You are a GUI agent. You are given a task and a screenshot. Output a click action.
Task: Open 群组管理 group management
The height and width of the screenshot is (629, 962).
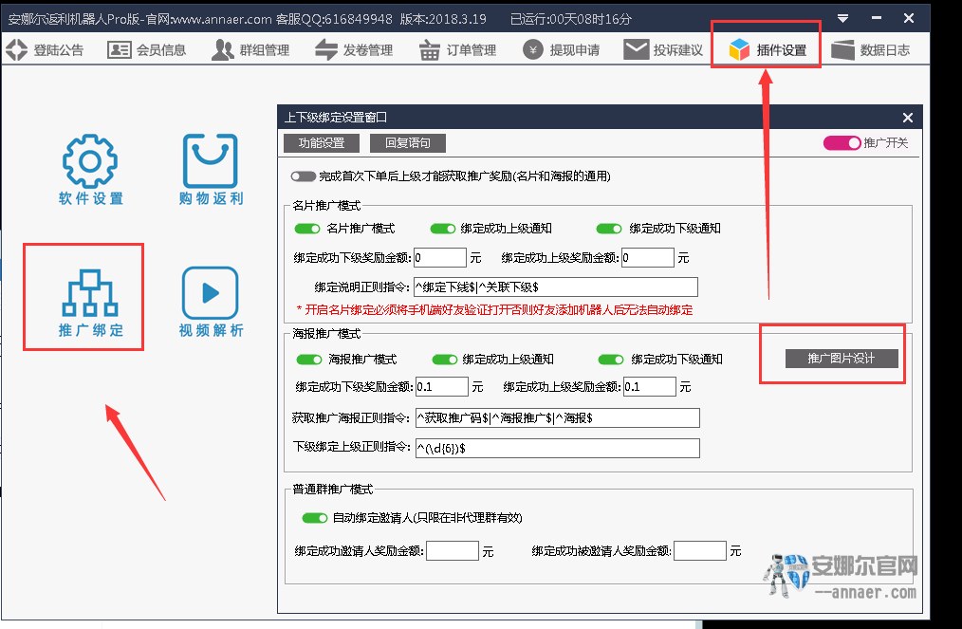(x=250, y=49)
